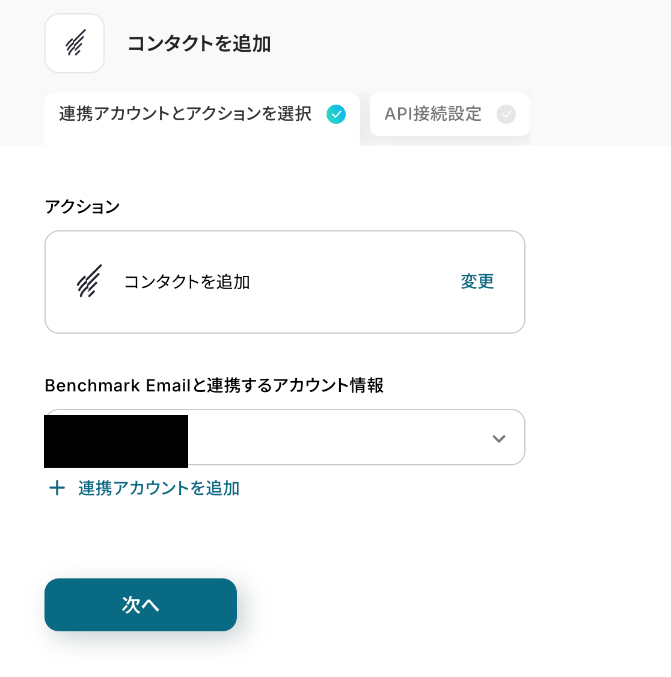Switch to the API接続設定 tab
The image size is (671, 677).
click(x=433, y=114)
